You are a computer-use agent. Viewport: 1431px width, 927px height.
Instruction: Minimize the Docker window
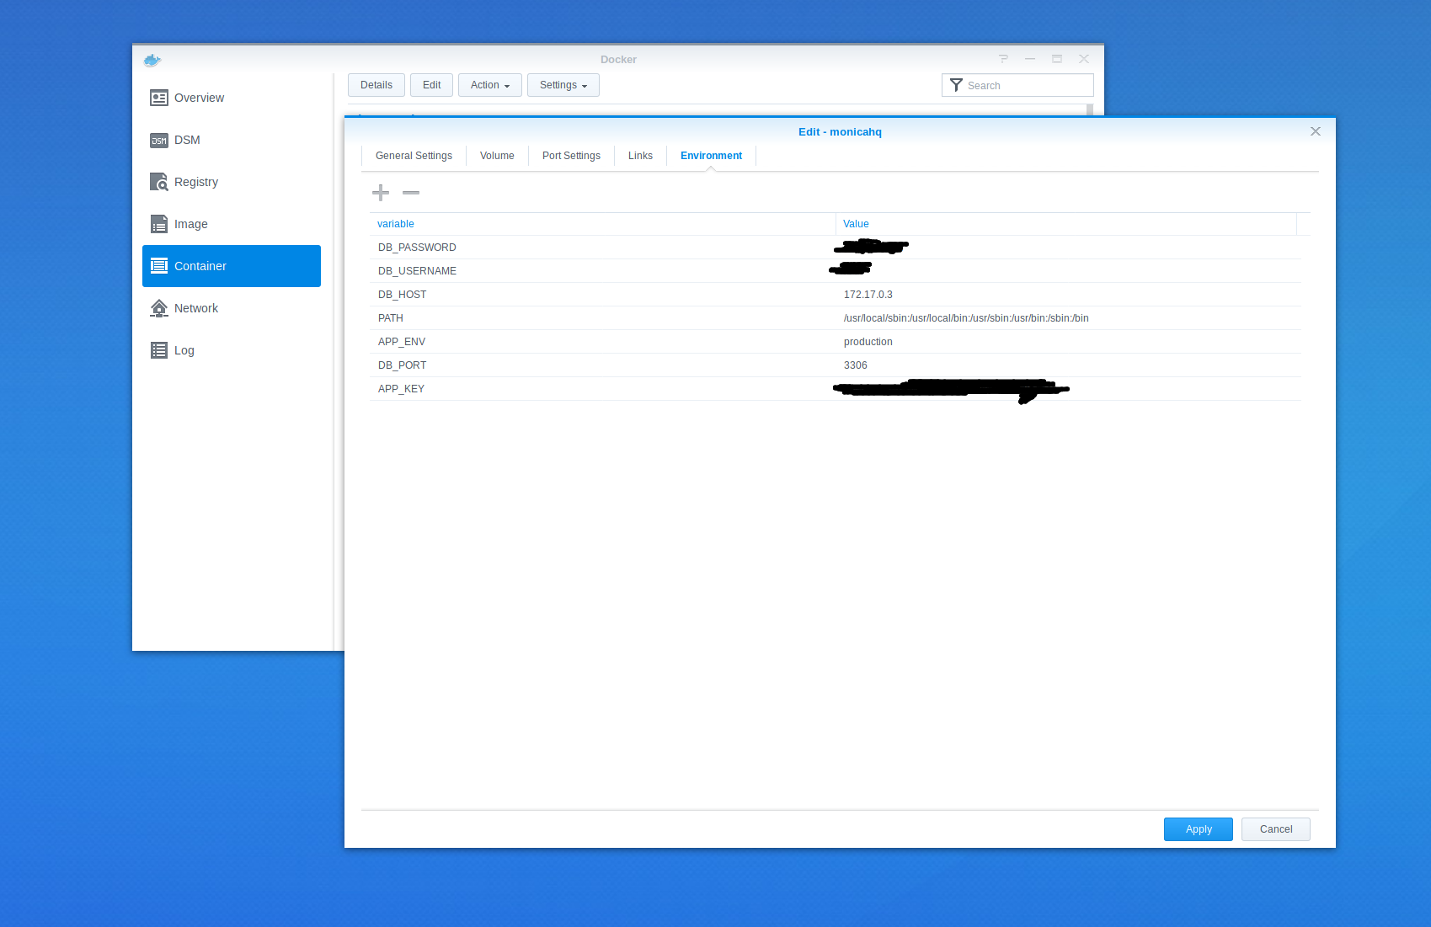pos(1030,59)
